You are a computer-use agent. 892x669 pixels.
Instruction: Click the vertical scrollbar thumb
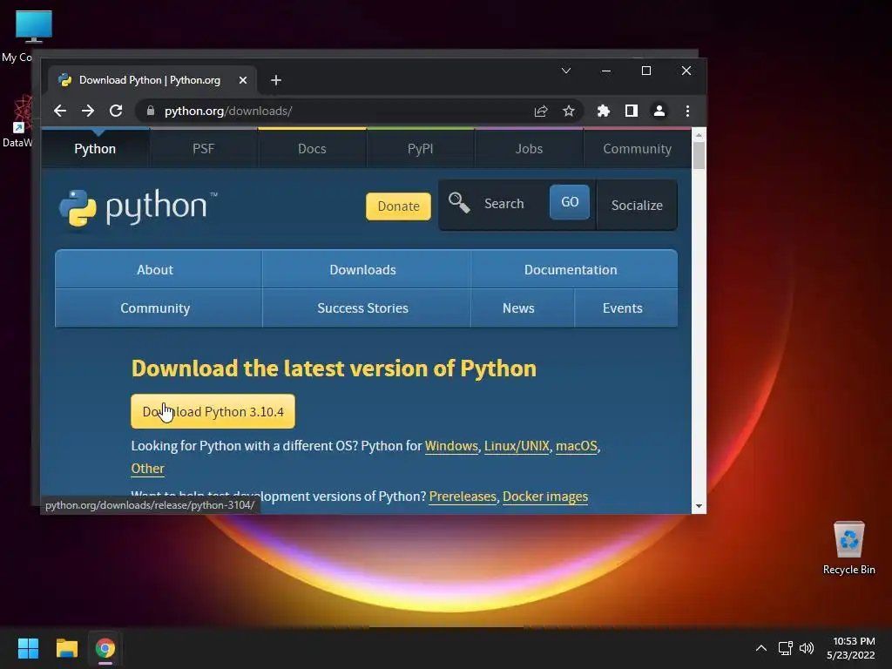point(699,155)
